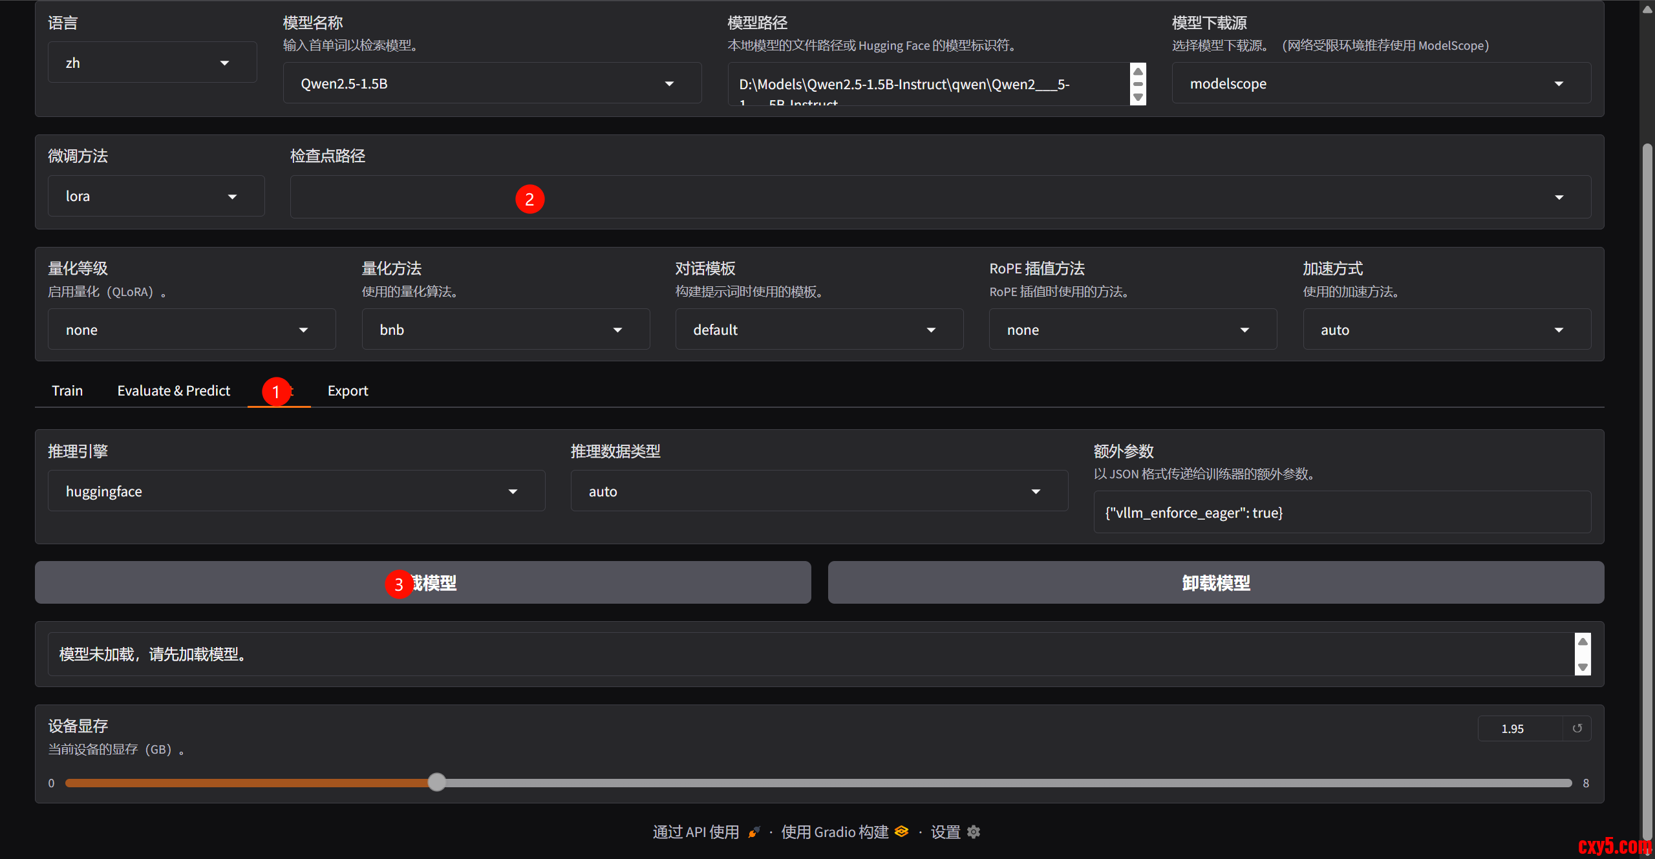Open the huggingface inference engine dropdown
The height and width of the screenshot is (859, 1655).
point(295,491)
